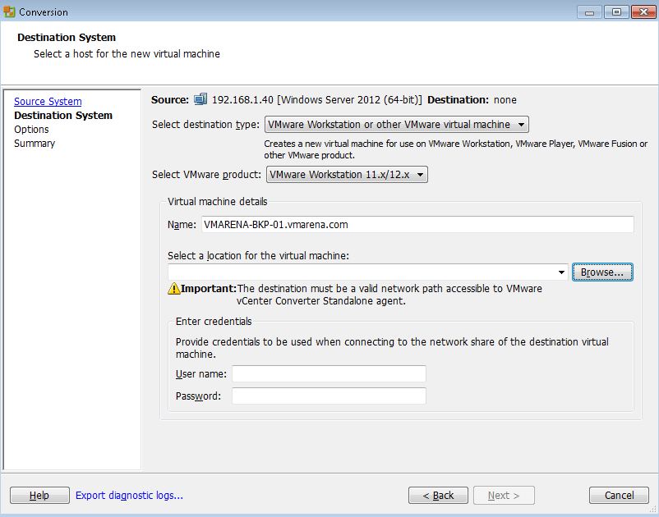Image resolution: width=659 pixels, height=517 pixels.
Task: Go to the Source System step
Action: pos(48,102)
